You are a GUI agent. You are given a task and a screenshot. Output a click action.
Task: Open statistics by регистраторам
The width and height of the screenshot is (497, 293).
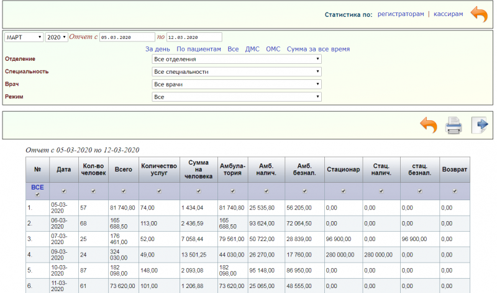point(401,14)
